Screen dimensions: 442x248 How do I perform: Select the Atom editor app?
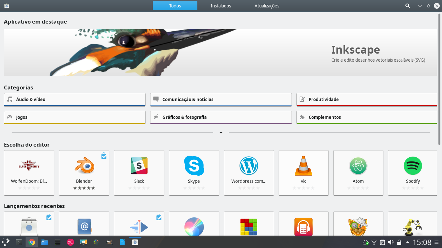tap(358, 173)
